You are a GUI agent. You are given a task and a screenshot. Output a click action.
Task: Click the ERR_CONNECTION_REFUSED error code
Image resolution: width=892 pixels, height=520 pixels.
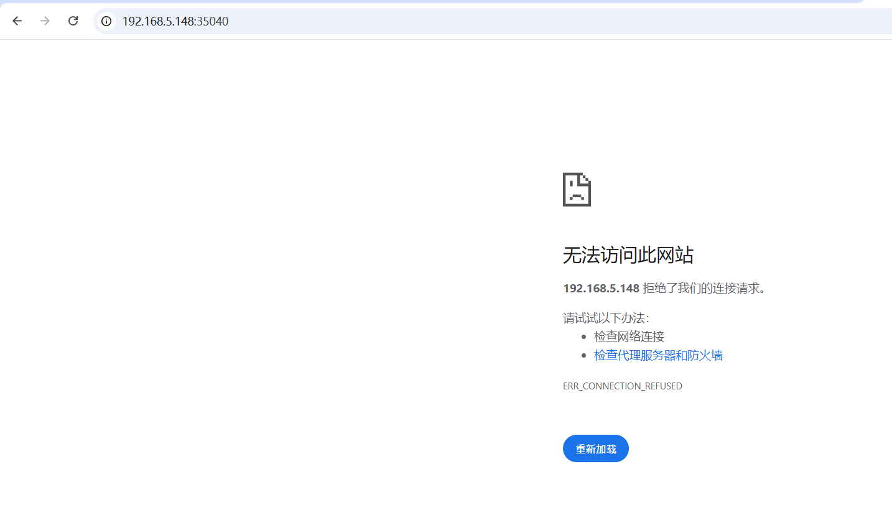pos(623,386)
